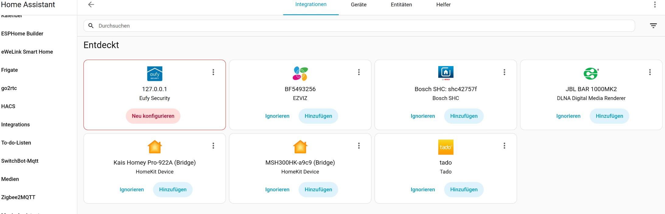Click the tado logo icon

tap(446, 147)
